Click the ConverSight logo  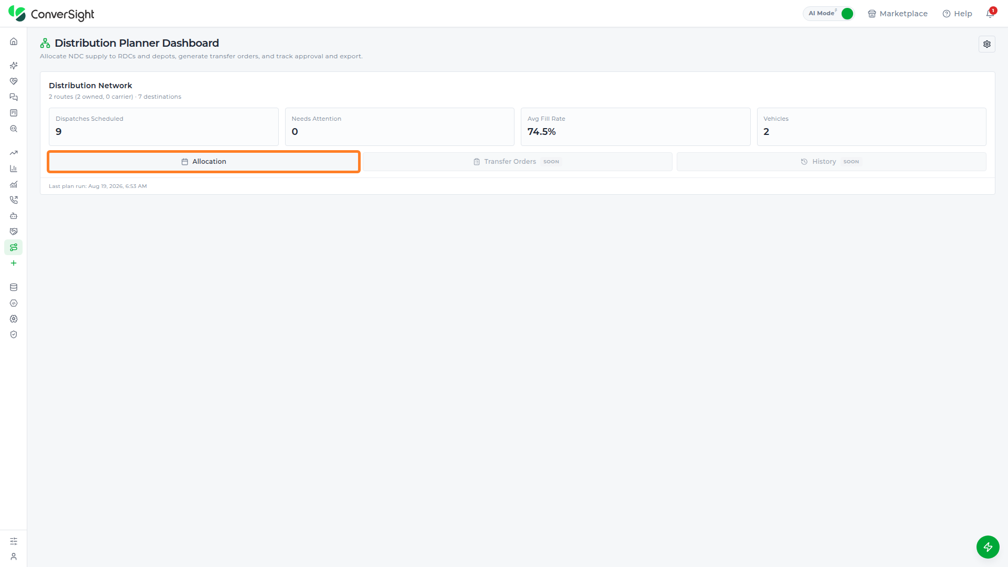click(x=51, y=14)
